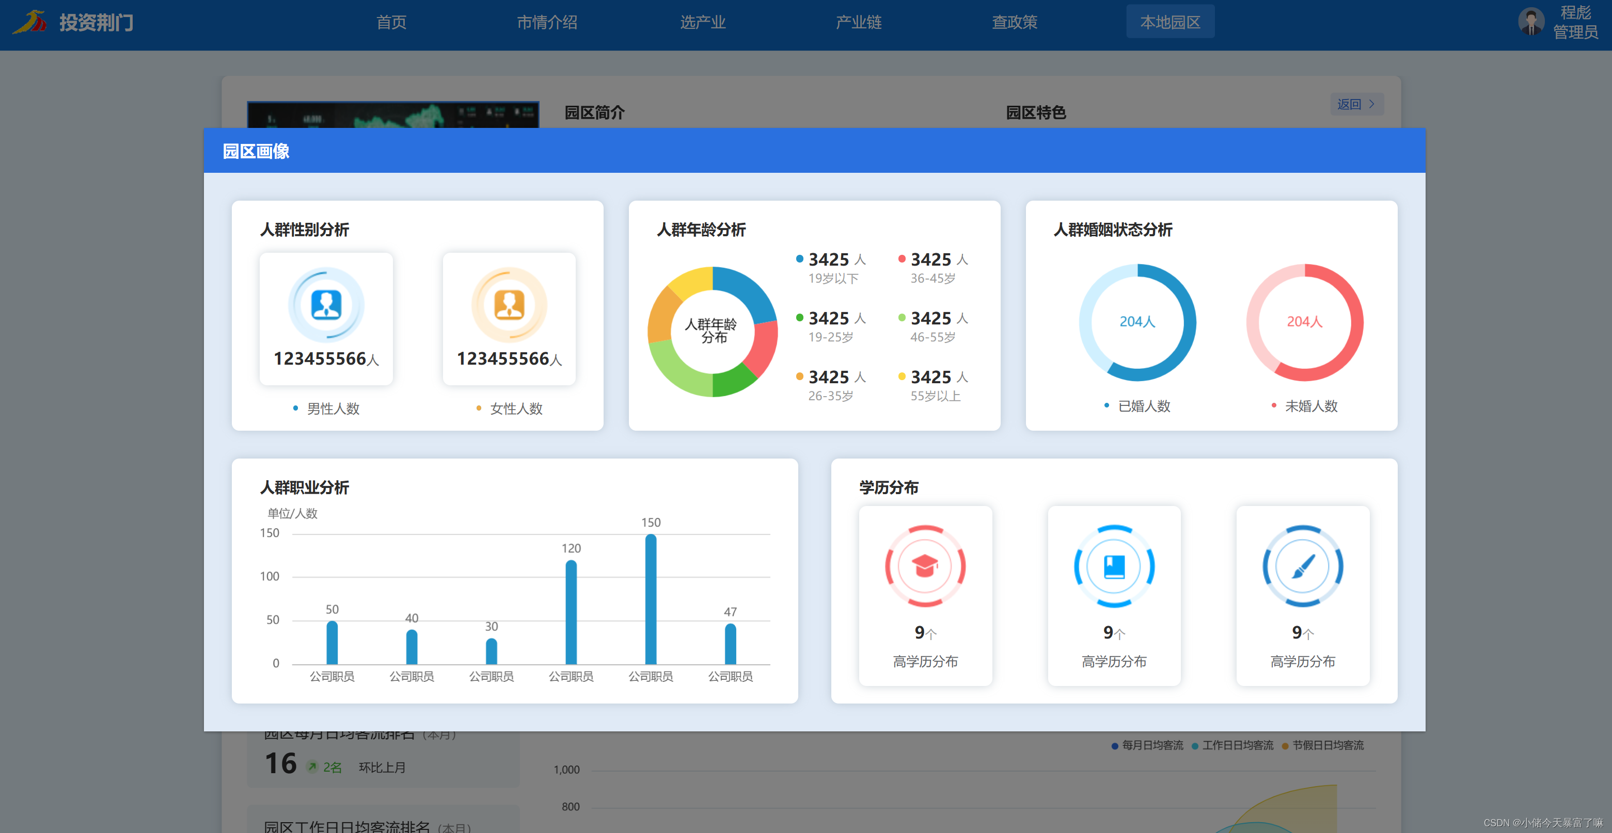
Task: Open the 首页 navigation tab
Action: coord(391,23)
